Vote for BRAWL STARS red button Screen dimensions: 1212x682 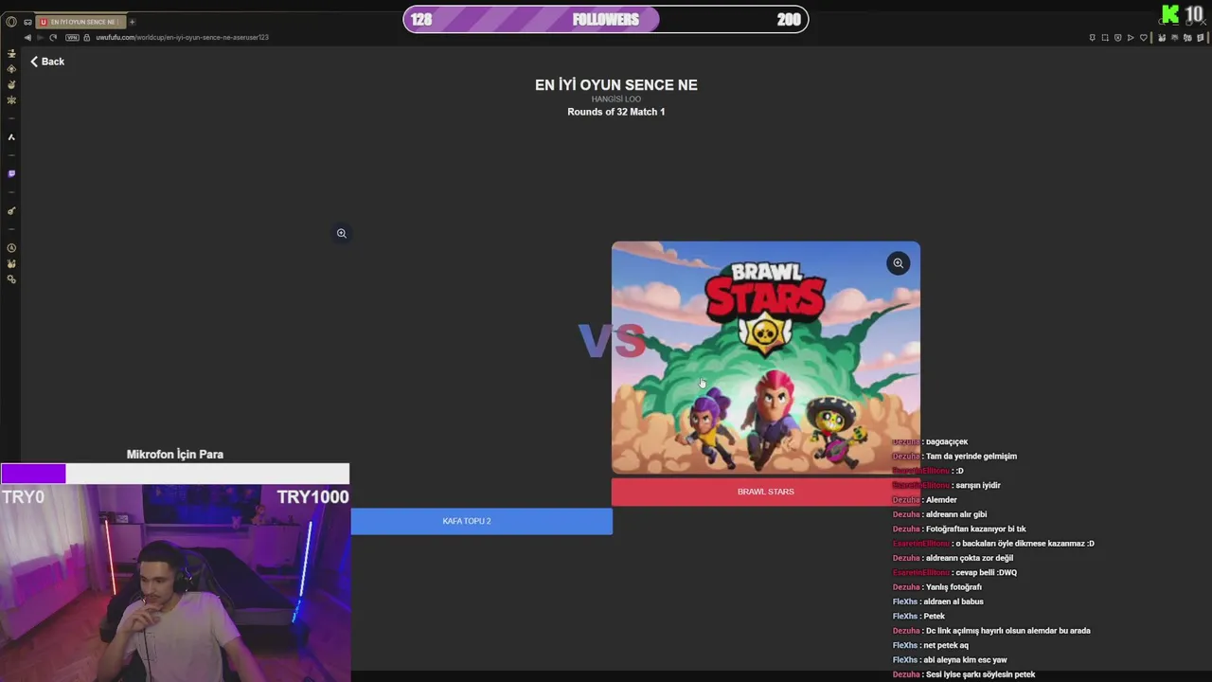point(765,492)
